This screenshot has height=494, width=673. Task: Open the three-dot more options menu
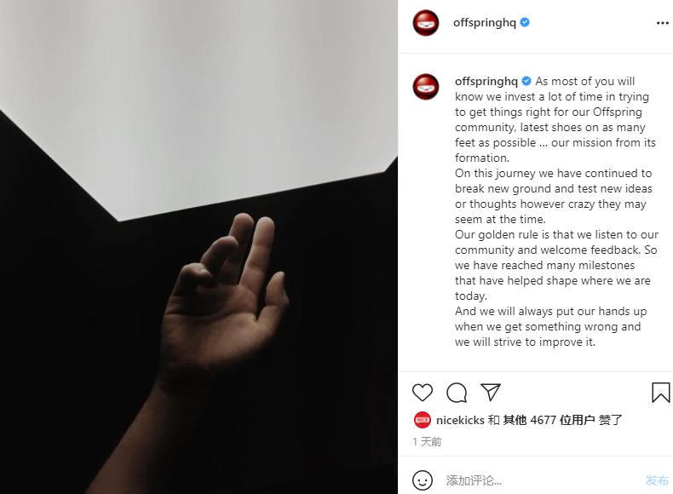(x=663, y=23)
